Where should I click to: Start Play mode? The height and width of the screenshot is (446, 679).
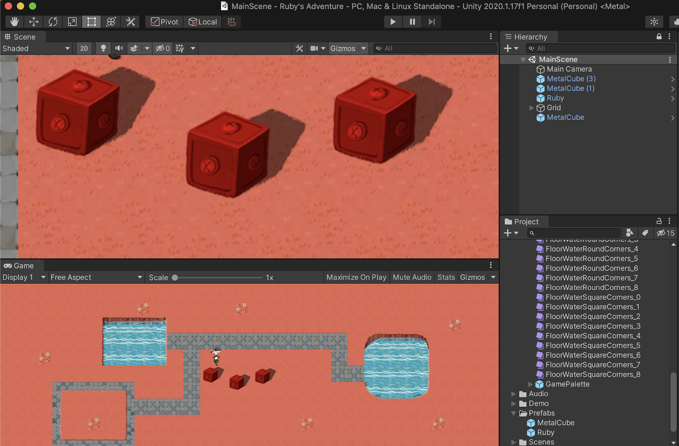[x=393, y=22]
